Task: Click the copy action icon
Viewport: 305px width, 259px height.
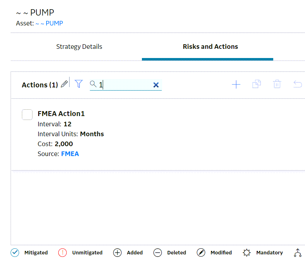Action: click(x=257, y=84)
